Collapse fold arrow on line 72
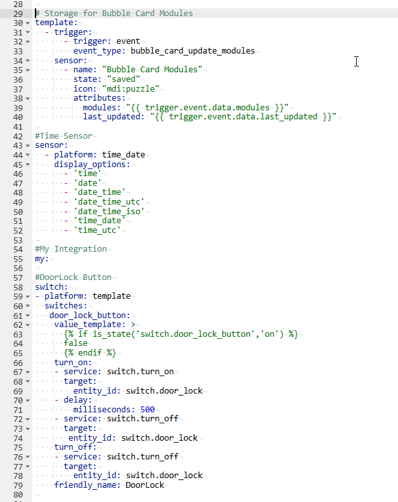398x502 pixels. tap(28, 419)
